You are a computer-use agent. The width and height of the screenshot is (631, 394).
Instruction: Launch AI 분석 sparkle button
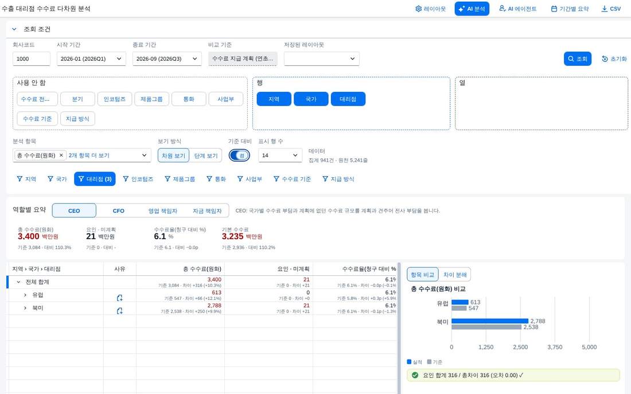[x=472, y=9]
